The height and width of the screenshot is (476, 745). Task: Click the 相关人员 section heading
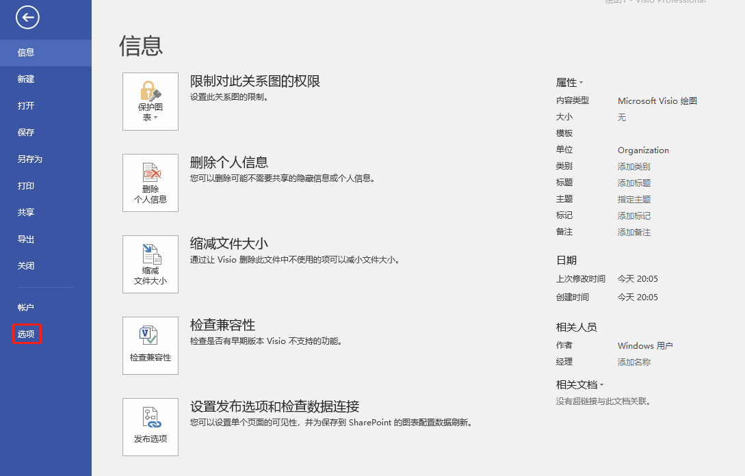click(x=576, y=328)
